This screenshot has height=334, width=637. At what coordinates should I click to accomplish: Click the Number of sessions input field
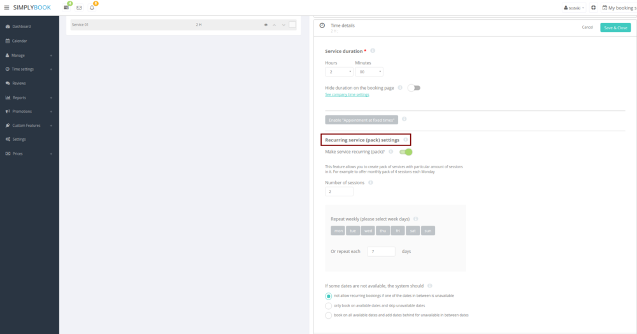[339, 192]
